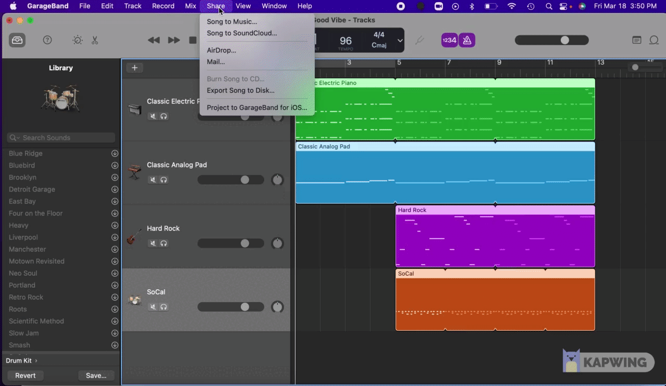The image size is (666, 386).
Task: Choose Mail in Share menu
Action: [257, 62]
